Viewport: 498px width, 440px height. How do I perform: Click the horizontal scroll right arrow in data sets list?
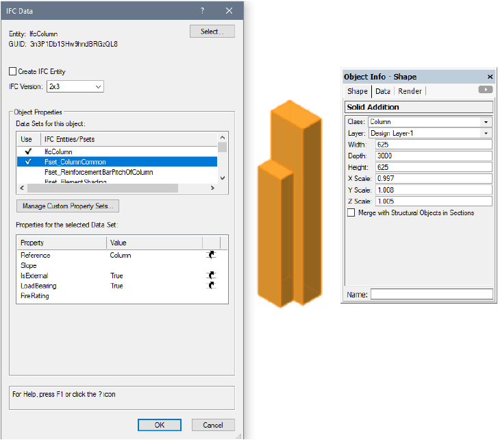(212, 188)
